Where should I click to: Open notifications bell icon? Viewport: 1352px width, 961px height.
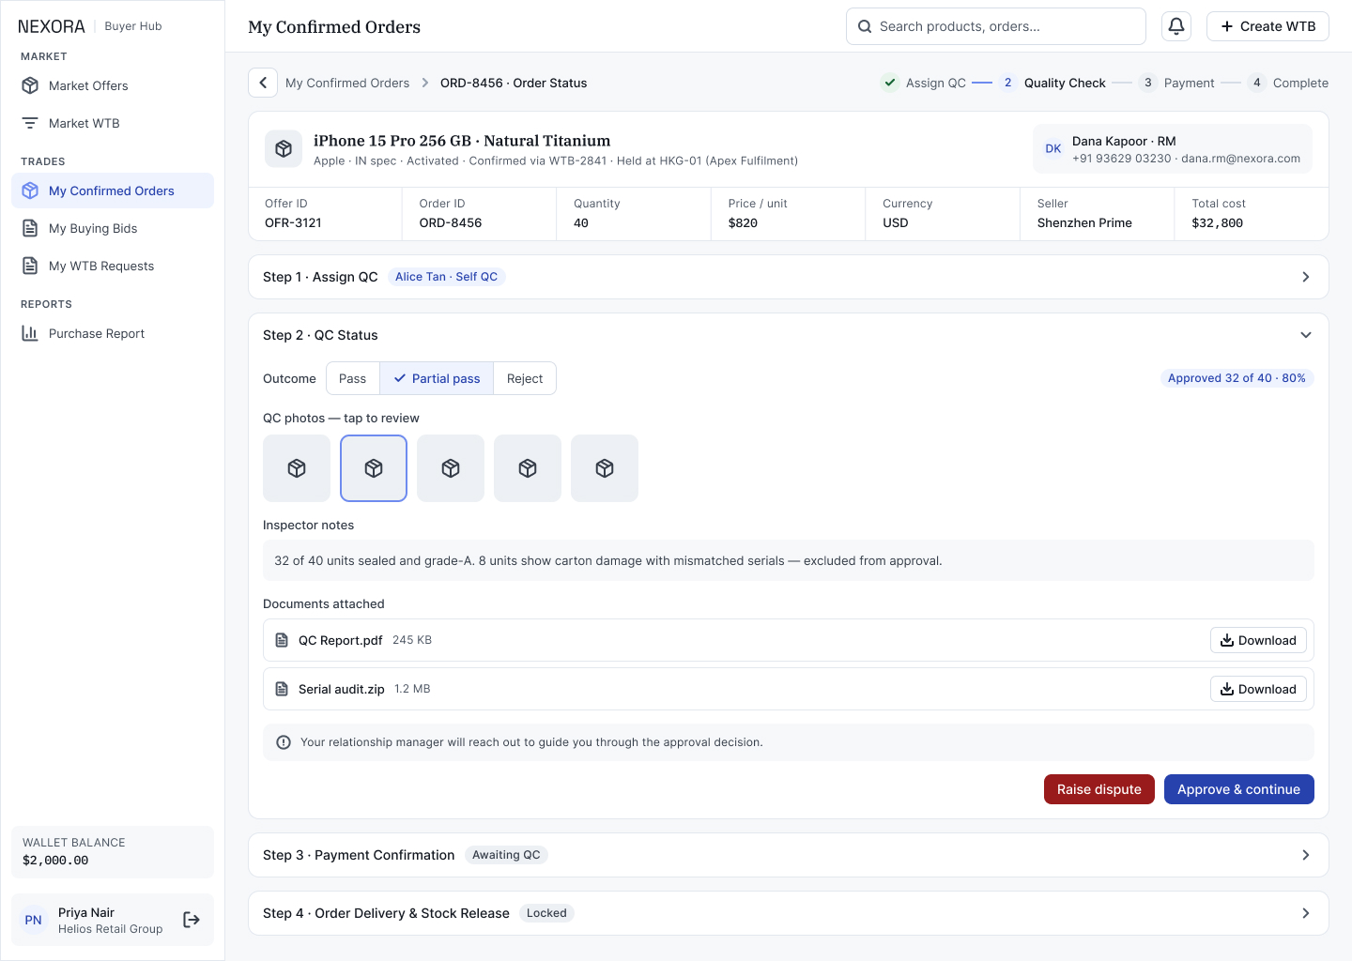click(x=1176, y=26)
